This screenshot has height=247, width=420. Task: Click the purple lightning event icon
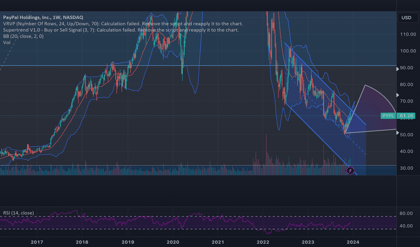[x=350, y=170]
